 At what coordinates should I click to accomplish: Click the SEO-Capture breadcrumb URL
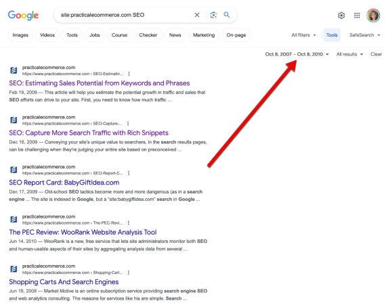click(x=72, y=123)
